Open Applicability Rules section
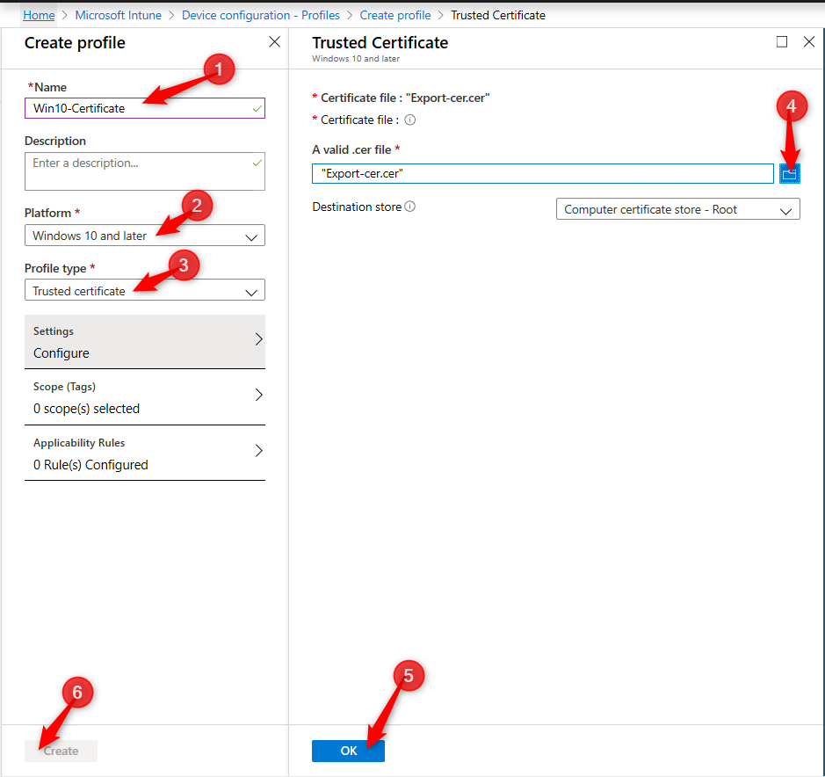The image size is (825, 777). pos(145,454)
